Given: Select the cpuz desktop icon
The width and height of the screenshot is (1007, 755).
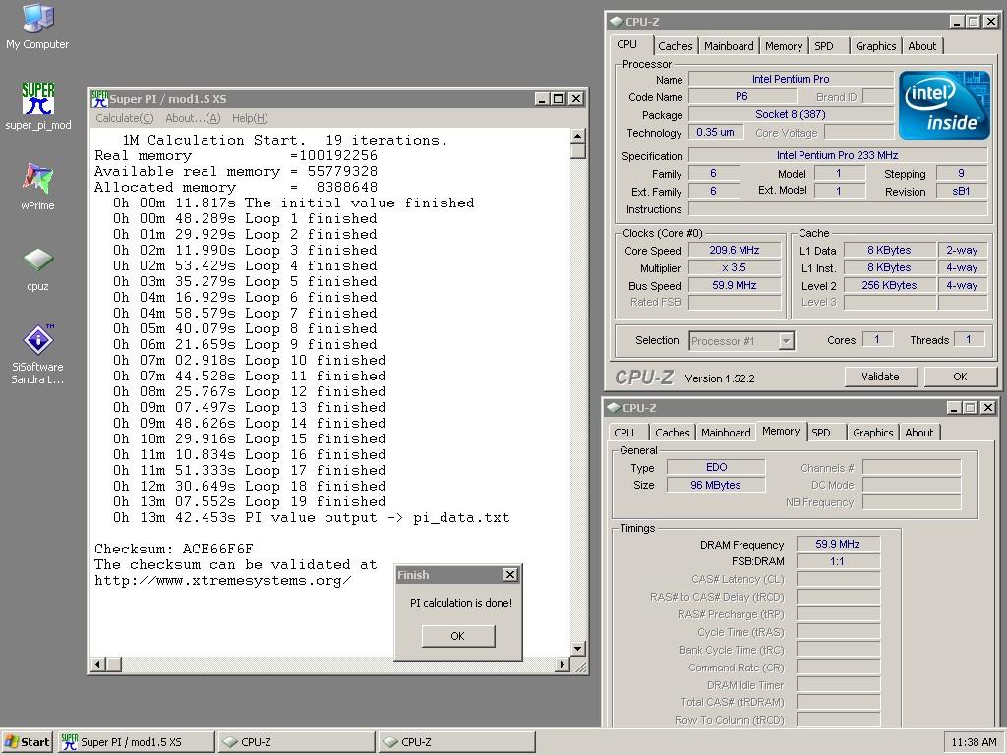Looking at the screenshot, I should (38, 267).
